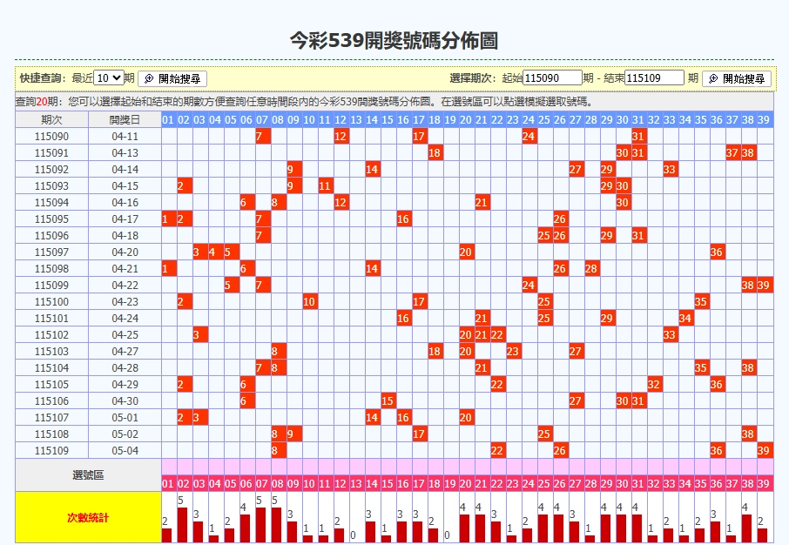Open the recent periods dropdown showing 10
The image size is (789, 545).
[x=109, y=78]
